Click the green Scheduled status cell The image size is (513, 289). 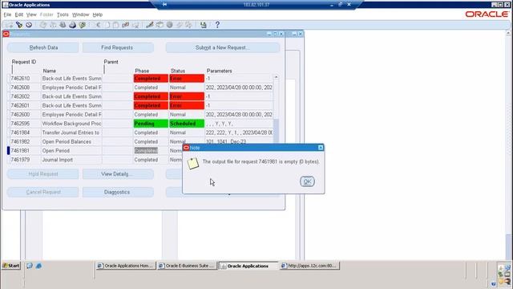[187, 124]
